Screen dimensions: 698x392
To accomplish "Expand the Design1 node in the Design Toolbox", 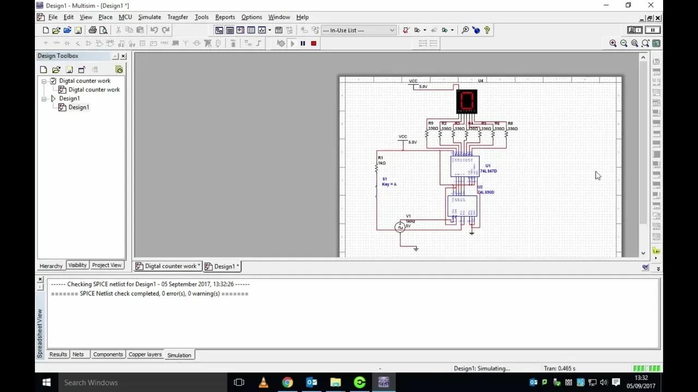I will [44, 99].
